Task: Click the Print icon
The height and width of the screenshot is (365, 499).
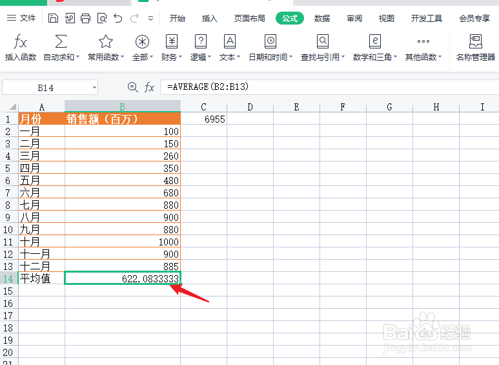Action: (x=85, y=18)
